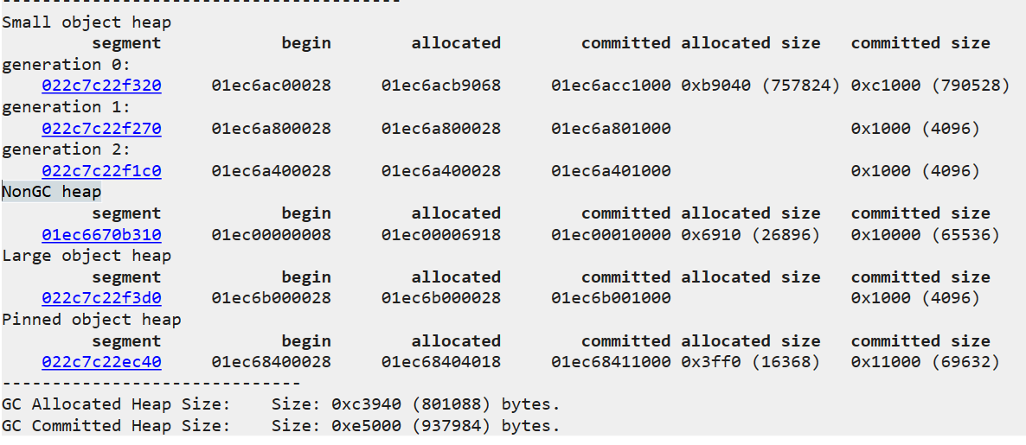Click the generation 0: label
This screenshot has width=1026, height=445.
tap(67, 65)
